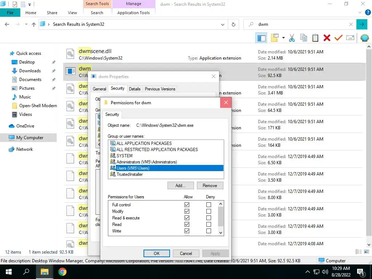The image size is (372, 279).
Task: Open Google Chrome from the taskbar
Action: pos(62,272)
